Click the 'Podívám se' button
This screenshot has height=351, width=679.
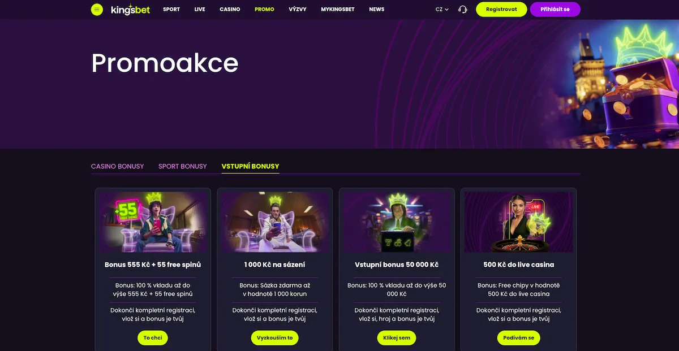pos(519,338)
